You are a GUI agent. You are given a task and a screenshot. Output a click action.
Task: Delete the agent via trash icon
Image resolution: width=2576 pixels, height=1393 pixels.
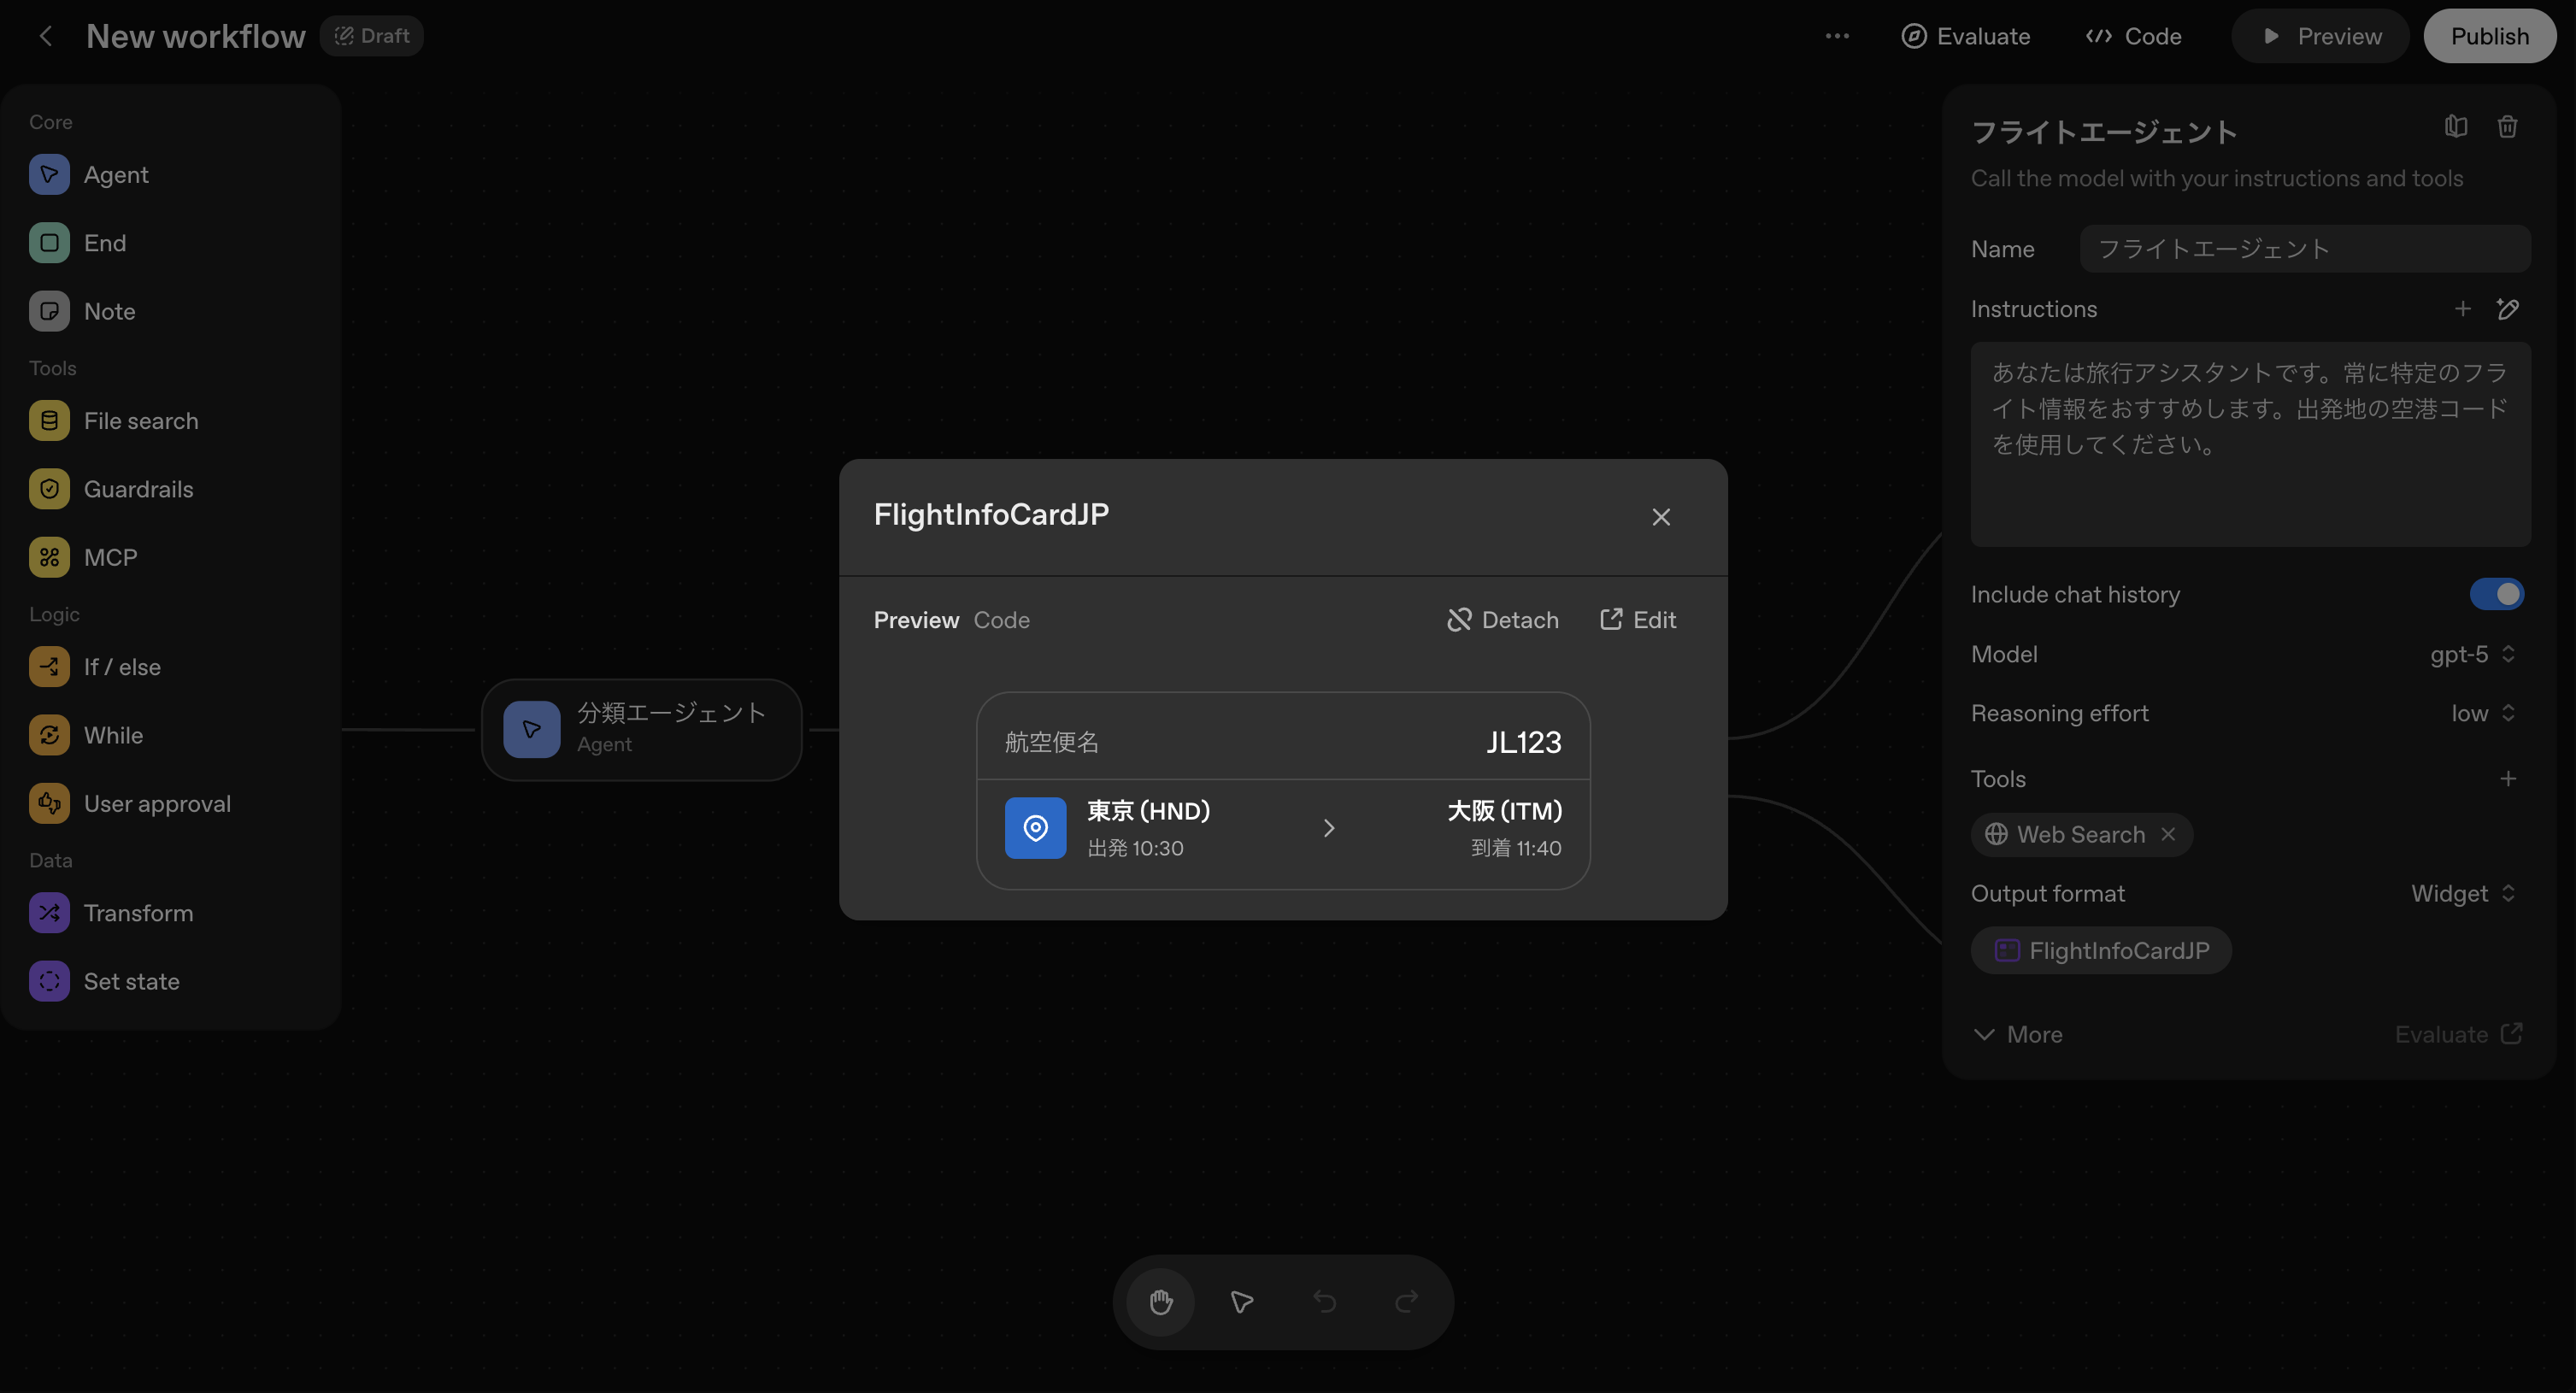[x=2506, y=127]
